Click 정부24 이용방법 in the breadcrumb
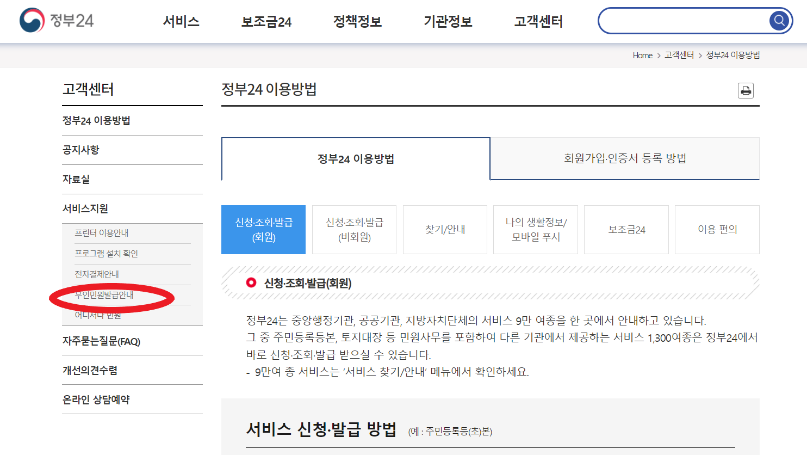This screenshot has width=807, height=455. click(x=733, y=55)
